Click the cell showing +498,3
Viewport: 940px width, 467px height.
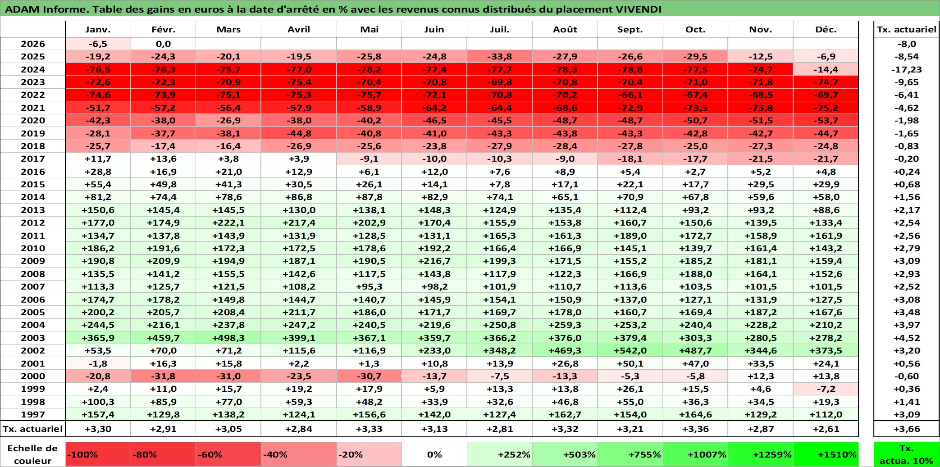[228, 338]
